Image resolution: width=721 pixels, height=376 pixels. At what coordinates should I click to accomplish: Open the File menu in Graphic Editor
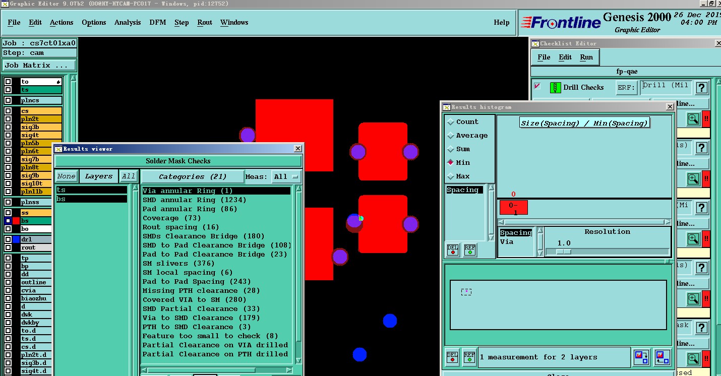click(14, 22)
